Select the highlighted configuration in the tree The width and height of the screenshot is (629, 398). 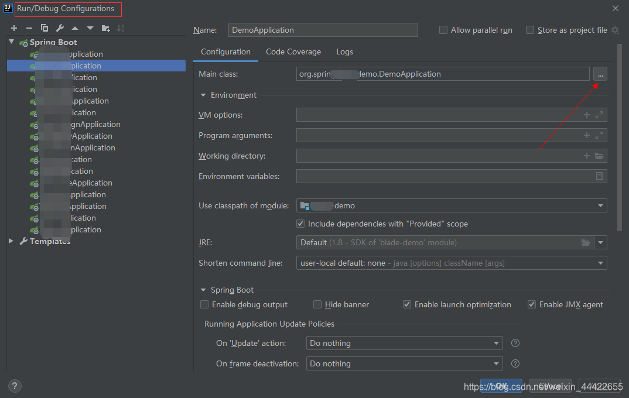pyautogui.click(x=96, y=66)
